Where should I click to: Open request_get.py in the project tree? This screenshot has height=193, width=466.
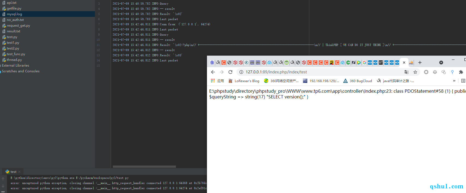coord(18,26)
